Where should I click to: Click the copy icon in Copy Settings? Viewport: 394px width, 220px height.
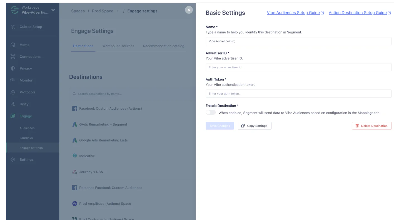coord(243,126)
